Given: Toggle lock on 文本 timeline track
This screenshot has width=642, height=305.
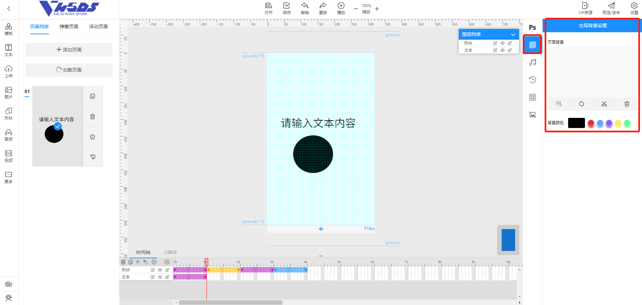Looking at the screenshot, I should tap(167, 277).
